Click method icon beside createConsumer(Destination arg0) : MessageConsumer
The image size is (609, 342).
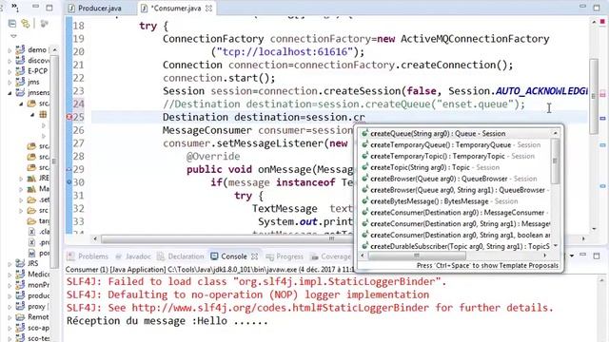(364, 212)
